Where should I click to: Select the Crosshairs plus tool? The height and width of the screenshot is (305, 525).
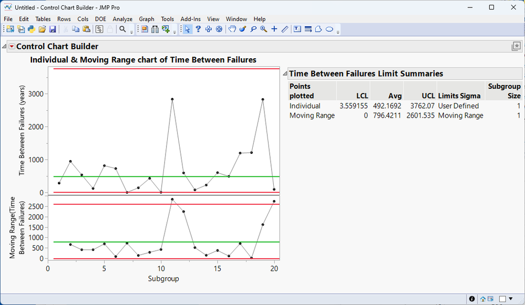point(274,29)
